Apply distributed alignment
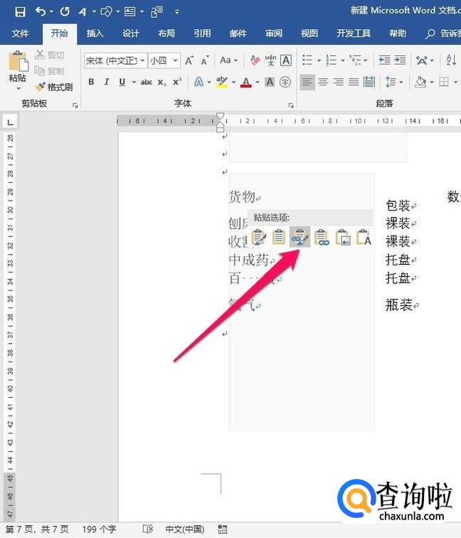 [369, 82]
